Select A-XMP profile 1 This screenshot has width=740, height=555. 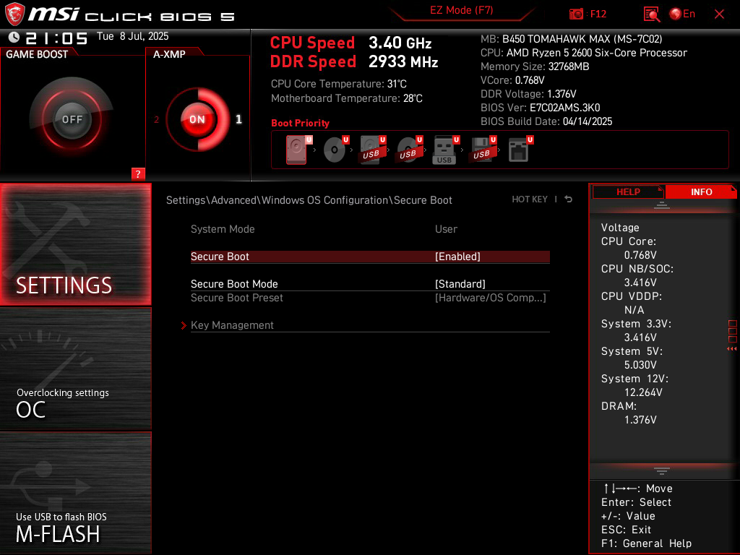[x=238, y=119]
